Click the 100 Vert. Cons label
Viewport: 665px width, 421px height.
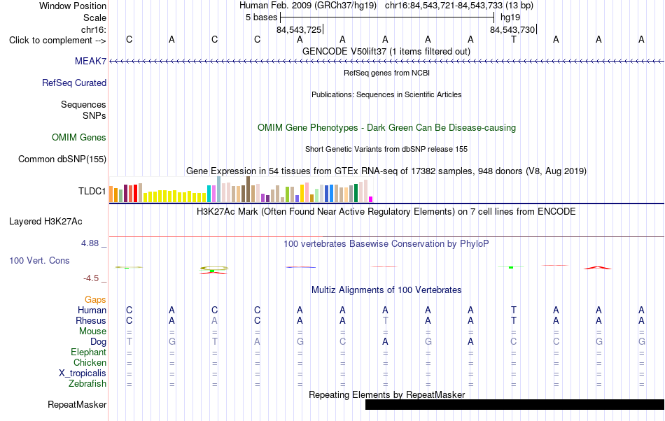point(39,260)
